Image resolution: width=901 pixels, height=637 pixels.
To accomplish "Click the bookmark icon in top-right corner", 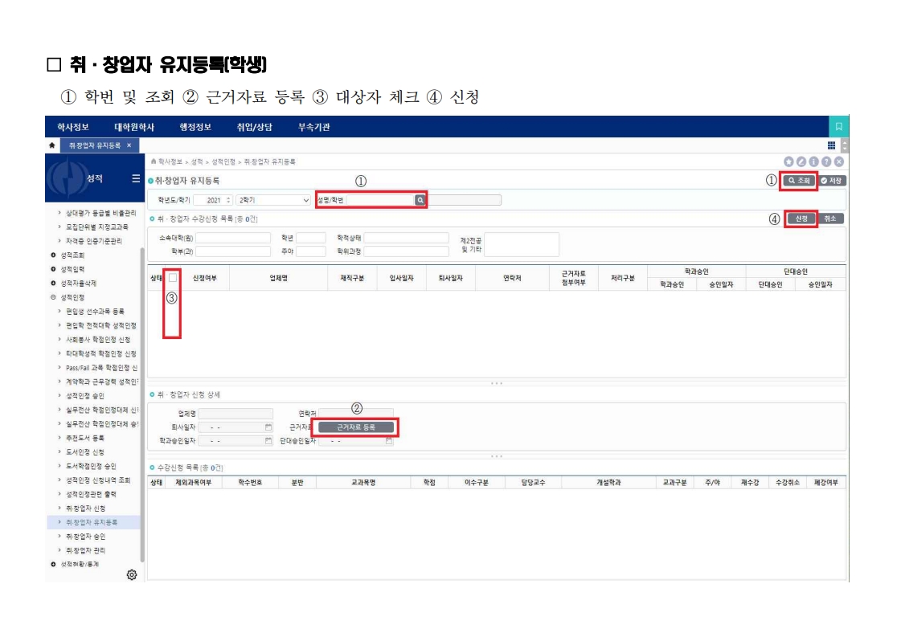I will pos(838,127).
